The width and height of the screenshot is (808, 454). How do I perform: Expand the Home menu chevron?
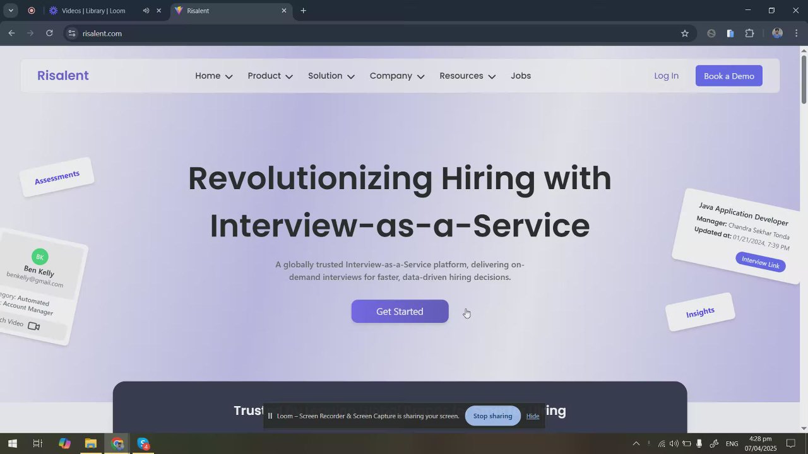[229, 76]
